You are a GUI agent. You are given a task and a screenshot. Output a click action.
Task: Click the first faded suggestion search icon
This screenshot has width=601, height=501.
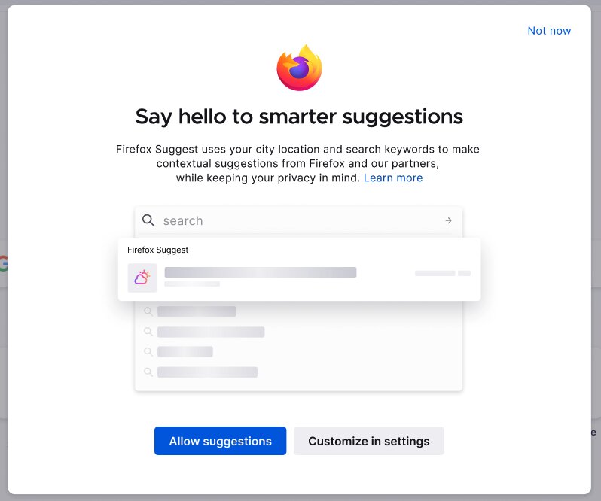pyautogui.click(x=148, y=311)
